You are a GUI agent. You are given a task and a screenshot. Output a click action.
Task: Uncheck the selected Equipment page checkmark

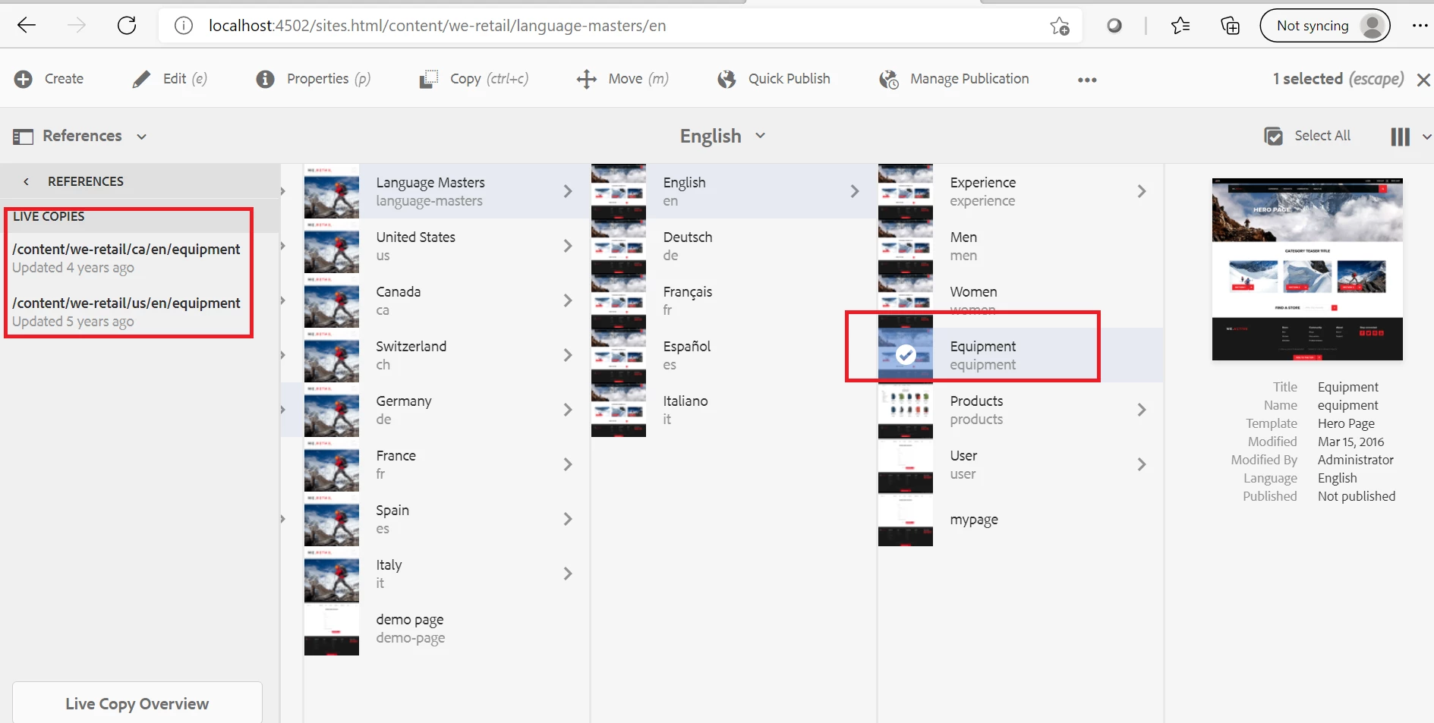coord(906,354)
